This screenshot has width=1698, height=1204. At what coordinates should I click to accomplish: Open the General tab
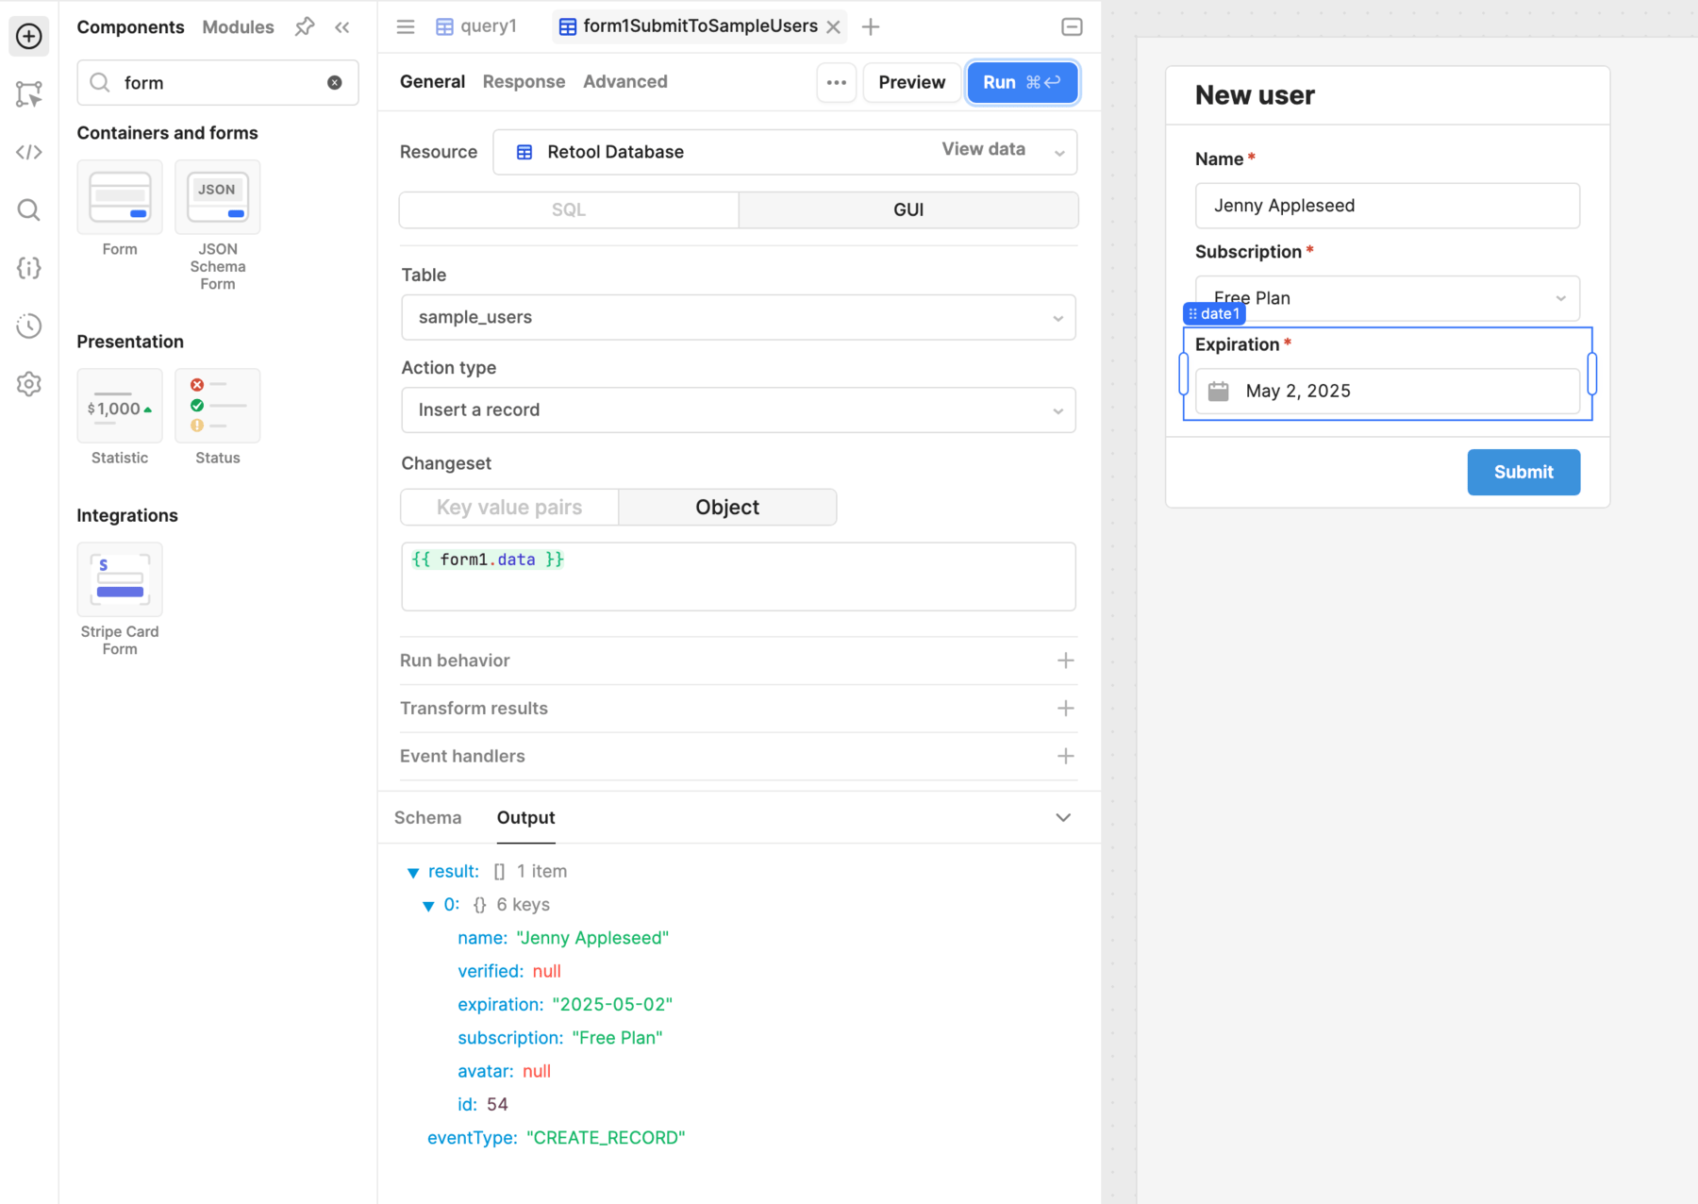click(432, 82)
